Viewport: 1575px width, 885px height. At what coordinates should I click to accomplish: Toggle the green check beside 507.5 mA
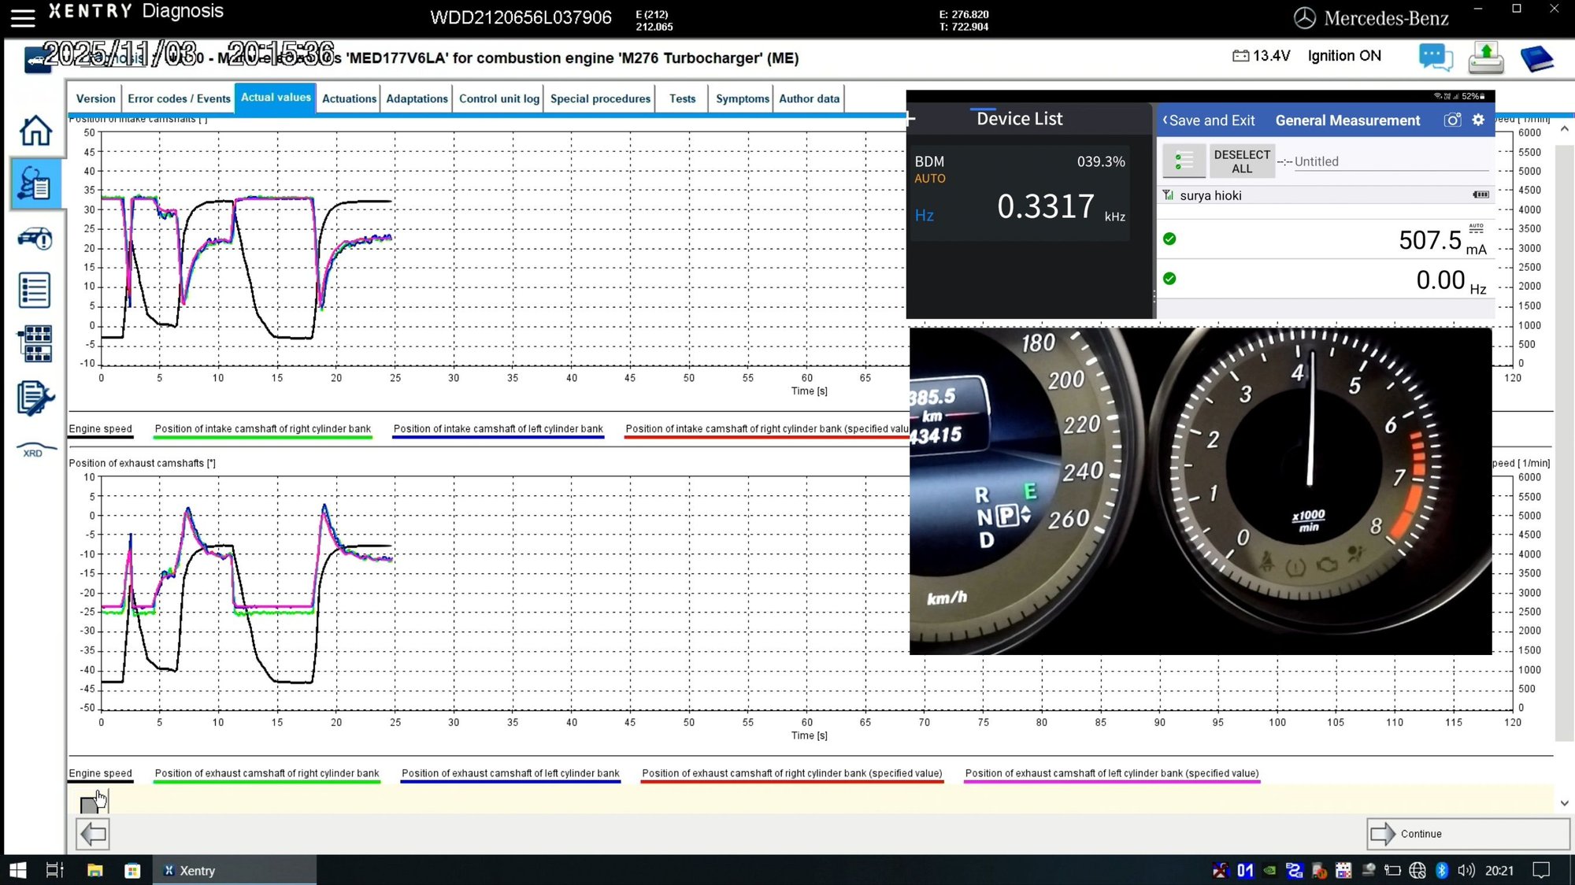(x=1169, y=239)
